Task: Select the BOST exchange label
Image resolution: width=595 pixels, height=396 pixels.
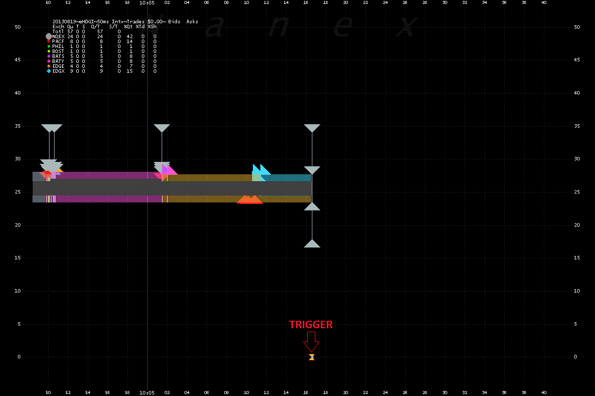Action: coord(59,51)
